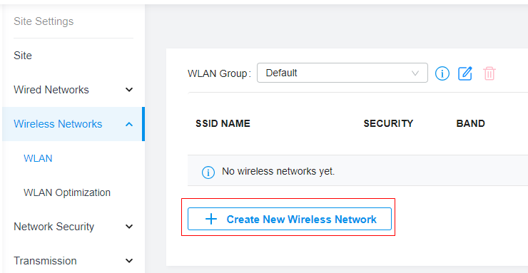Go to WLAN Optimization page

click(x=67, y=192)
